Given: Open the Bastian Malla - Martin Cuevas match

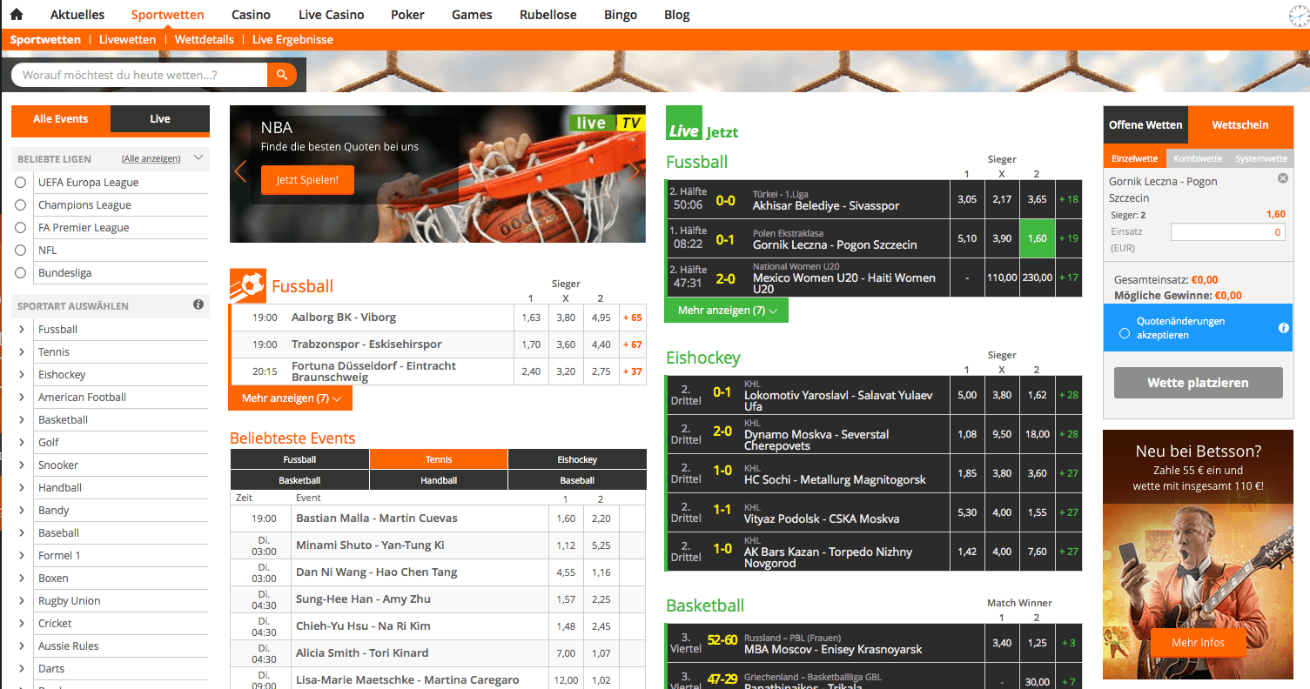Looking at the screenshot, I should click(377, 518).
